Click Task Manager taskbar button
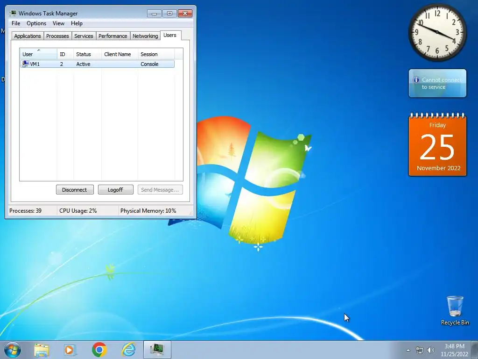Viewport: 478px width, 359px height. (x=157, y=350)
